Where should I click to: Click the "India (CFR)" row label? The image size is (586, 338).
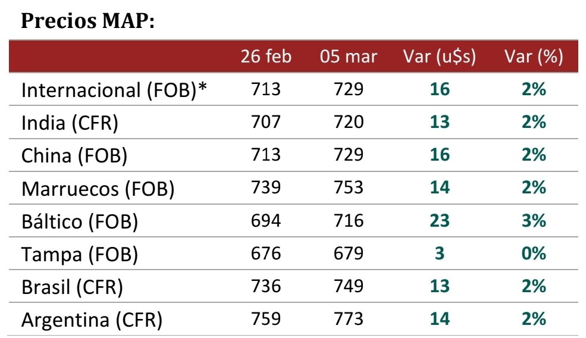(70, 123)
